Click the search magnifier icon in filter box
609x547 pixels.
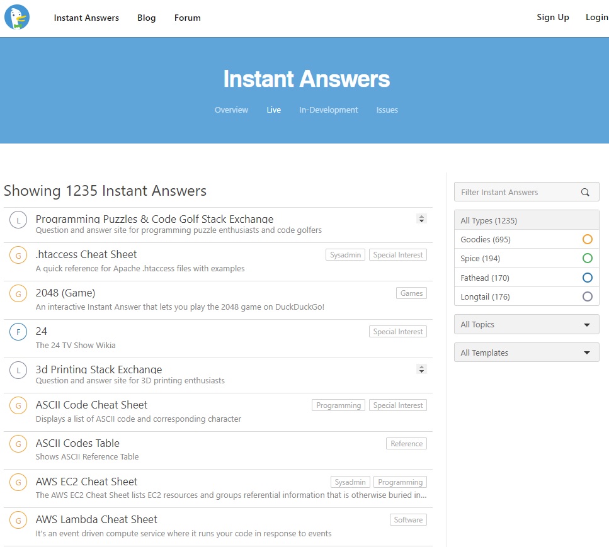click(x=585, y=193)
